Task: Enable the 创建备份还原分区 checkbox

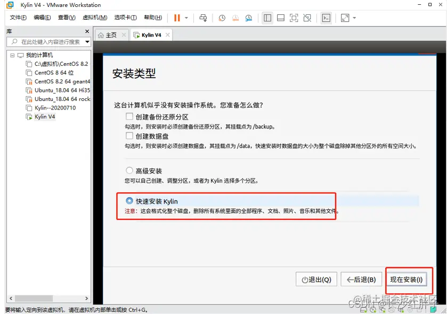Action: click(x=128, y=116)
